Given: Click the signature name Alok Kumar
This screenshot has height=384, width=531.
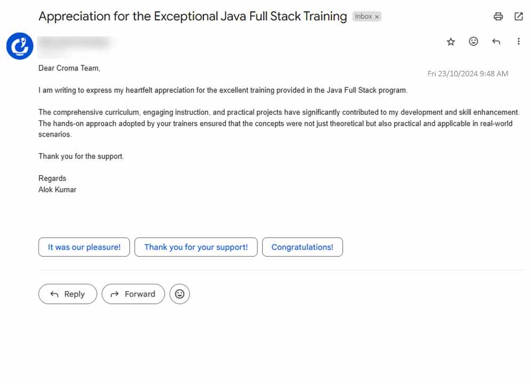Looking at the screenshot, I should [x=58, y=189].
